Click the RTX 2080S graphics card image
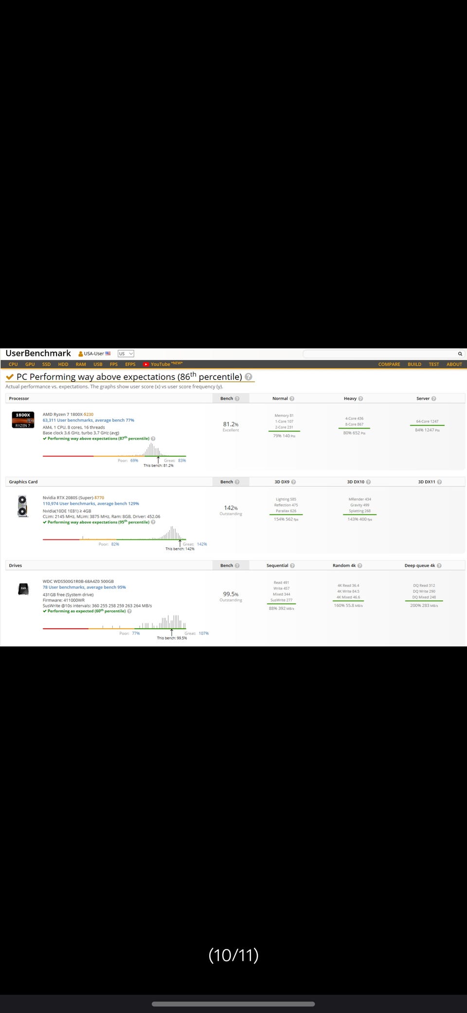This screenshot has height=1013, width=467. click(22, 506)
